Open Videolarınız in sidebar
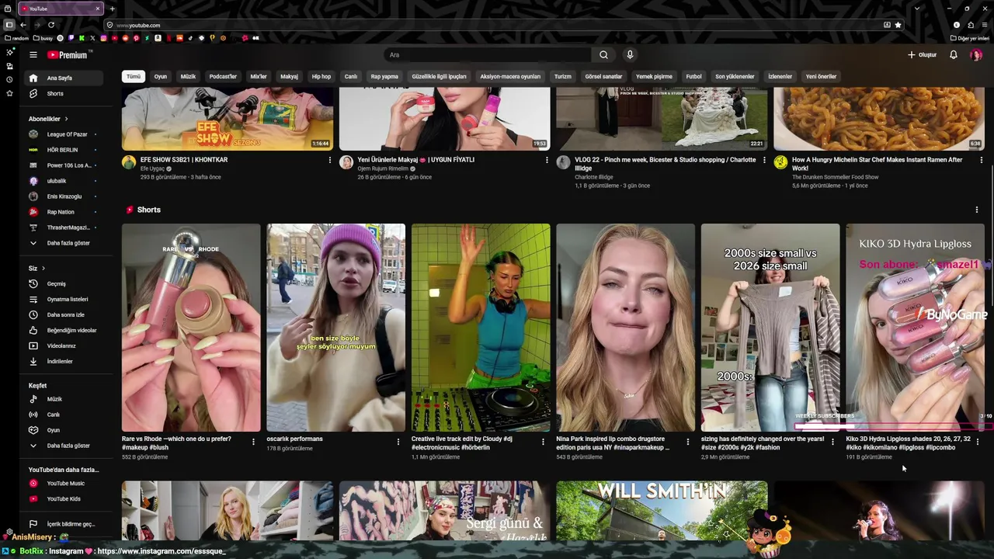 [x=65, y=346]
